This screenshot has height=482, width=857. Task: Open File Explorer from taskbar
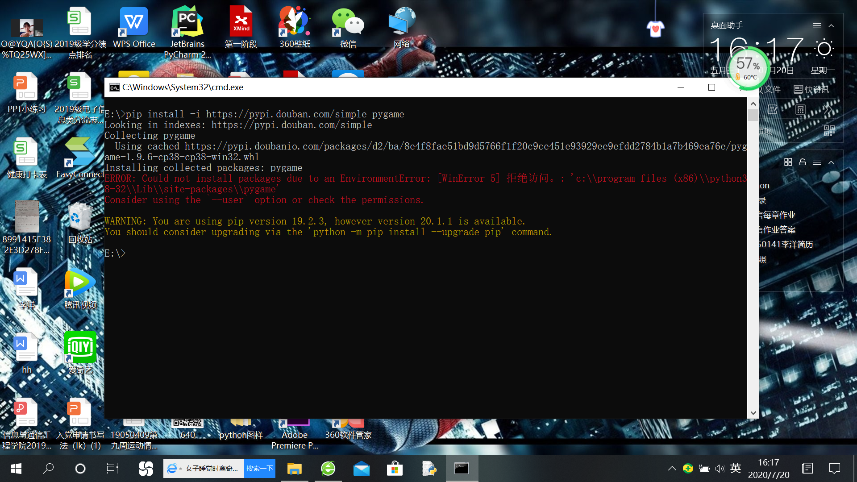tap(295, 469)
